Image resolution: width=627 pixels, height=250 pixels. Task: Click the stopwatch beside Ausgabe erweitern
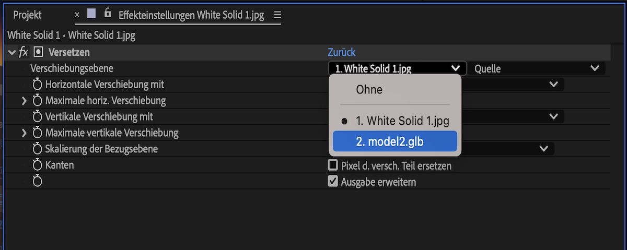click(38, 181)
